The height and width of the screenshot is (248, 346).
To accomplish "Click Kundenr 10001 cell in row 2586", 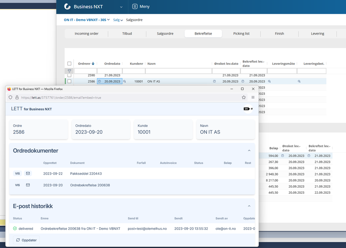I will pyautogui.click(x=139, y=81).
